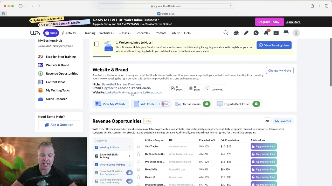The width and height of the screenshot is (332, 186).
Task: Open the Activity tab
Action: coord(69,33)
